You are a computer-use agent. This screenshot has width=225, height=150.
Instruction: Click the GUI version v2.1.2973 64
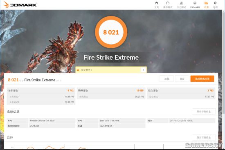click(x=106, y=126)
